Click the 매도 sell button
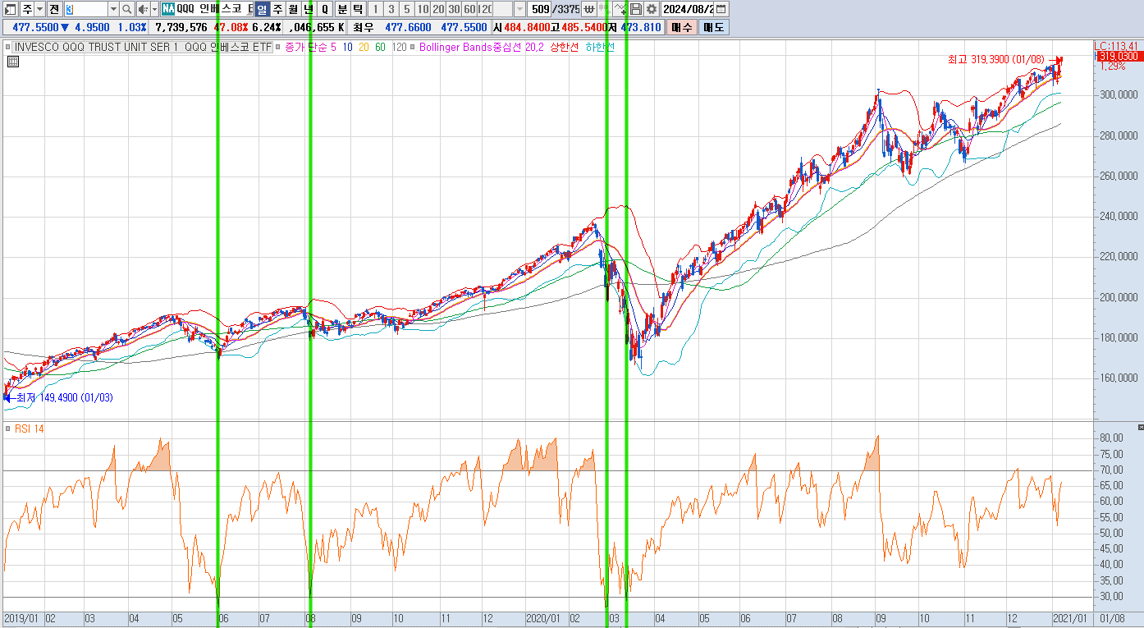Image resolution: width=1144 pixels, height=628 pixels. (714, 27)
